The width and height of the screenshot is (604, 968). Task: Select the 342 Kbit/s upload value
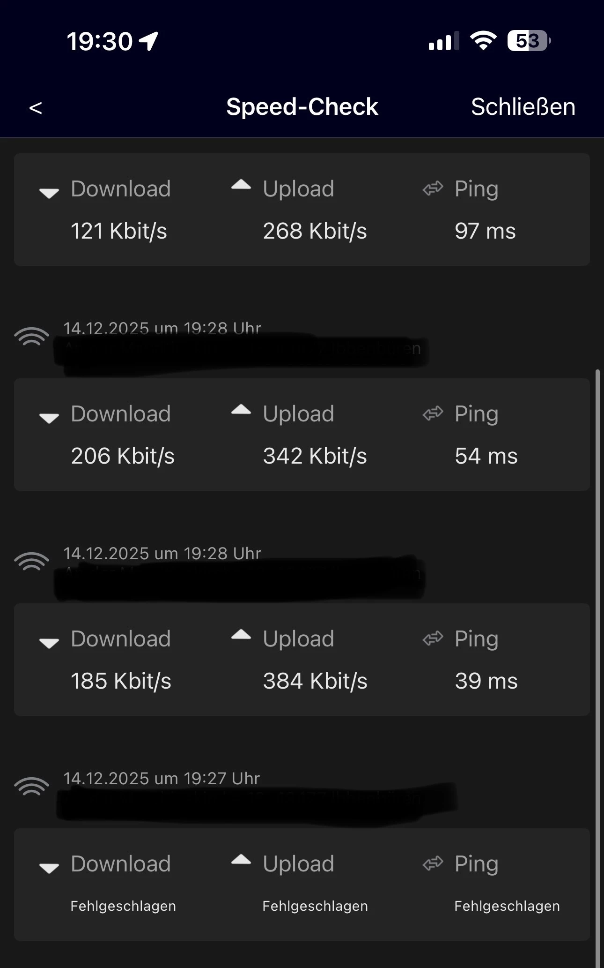pyautogui.click(x=315, y=456)
